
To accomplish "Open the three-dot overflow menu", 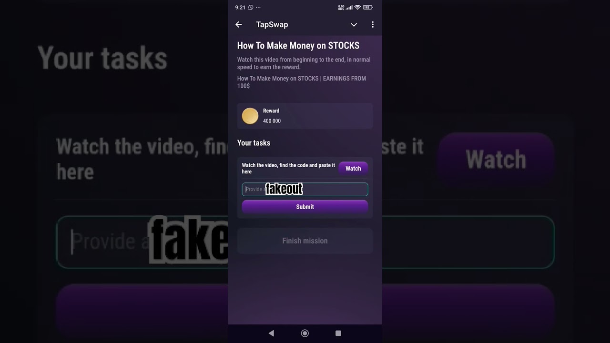I will [x=372, y=25].
